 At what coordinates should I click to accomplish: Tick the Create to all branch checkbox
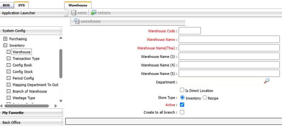(182, 112)
